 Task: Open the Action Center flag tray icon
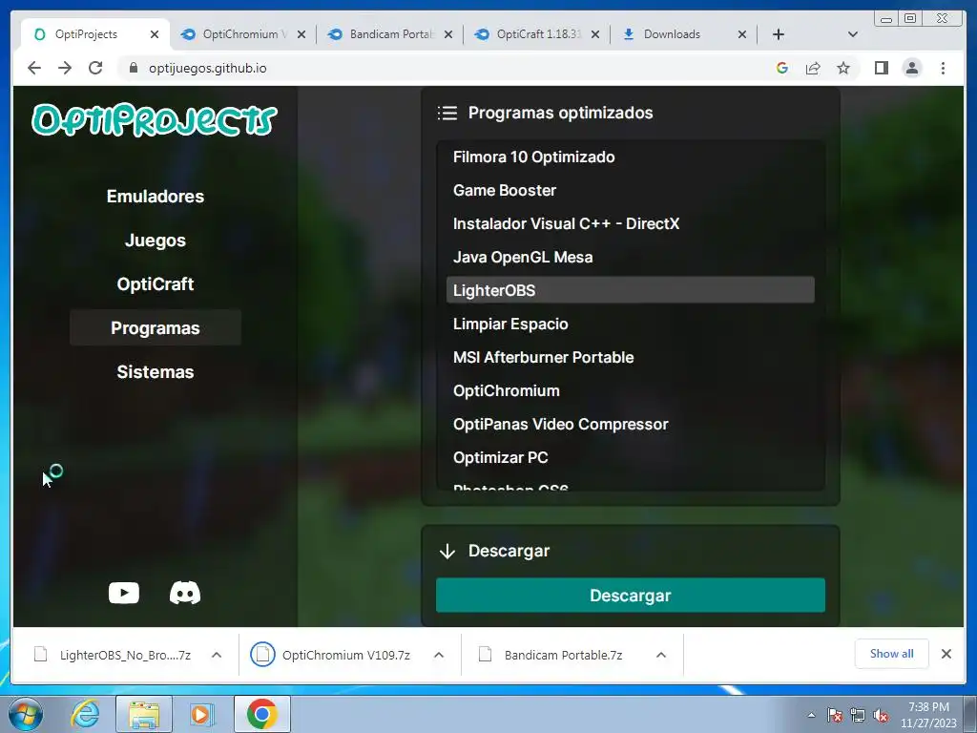(x=835, y=715)
